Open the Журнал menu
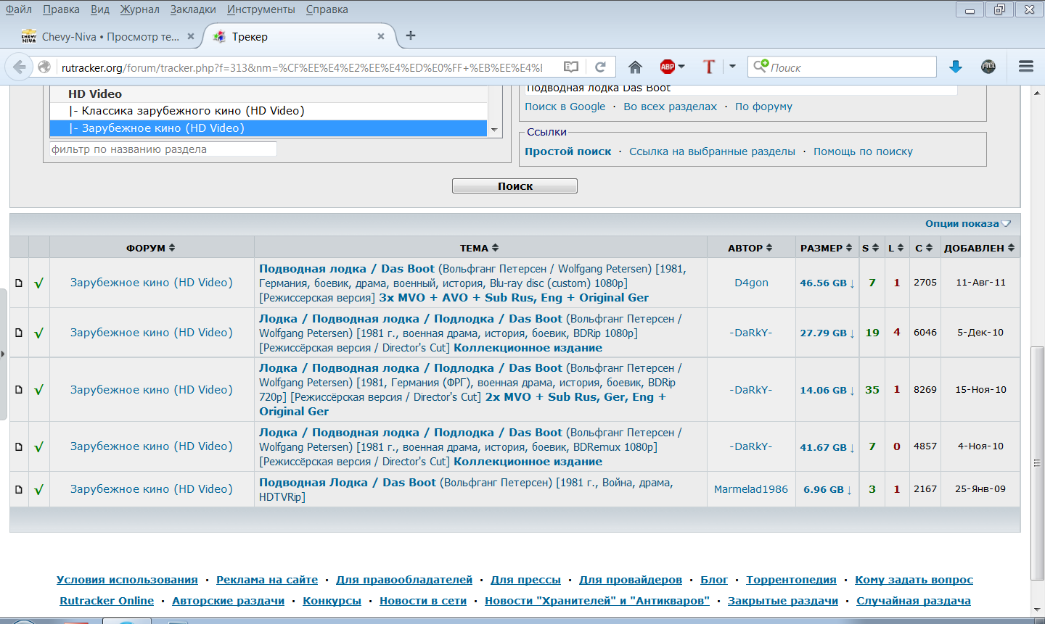The width and height of the screenshot is (1045, 624). [x=140, y=9]
